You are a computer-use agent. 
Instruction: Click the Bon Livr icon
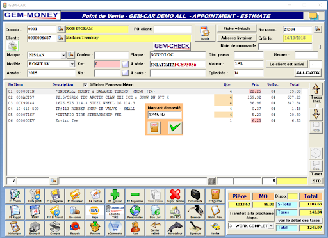click(x=155, y=212)
